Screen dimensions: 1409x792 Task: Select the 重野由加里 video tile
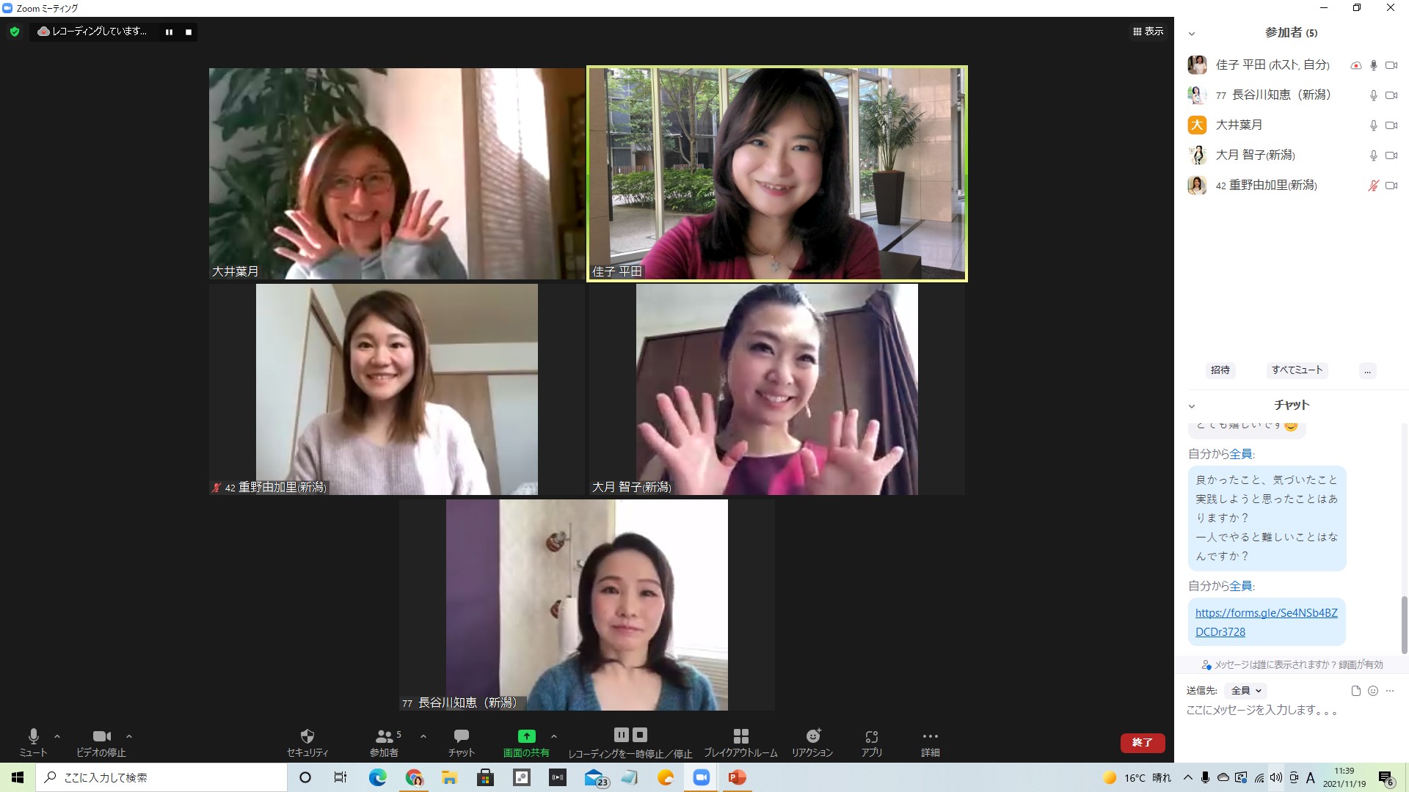tap(397, 389)
